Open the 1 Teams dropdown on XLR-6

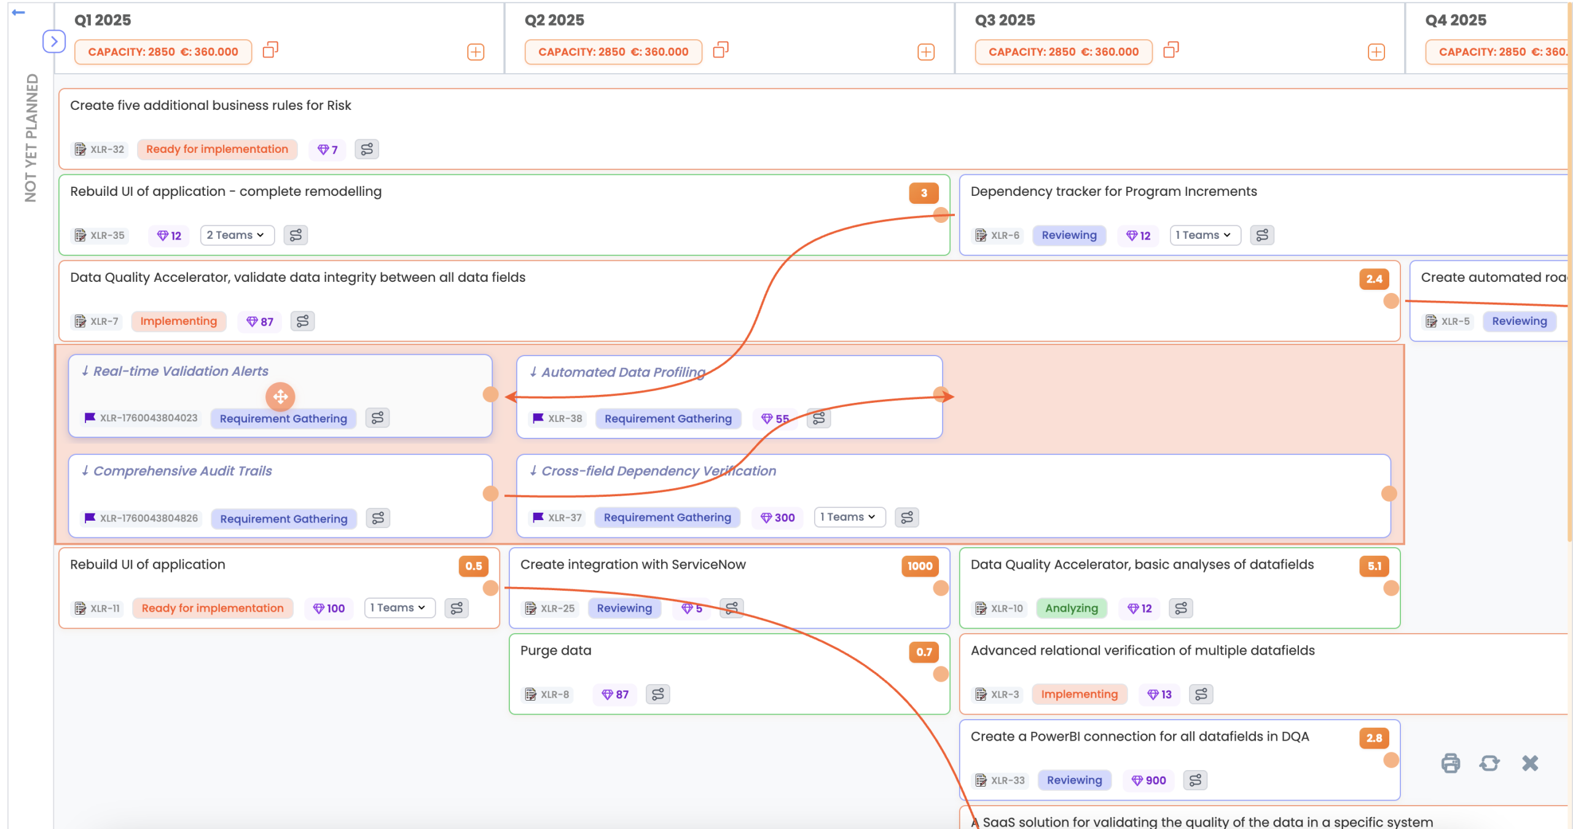point(1204,235)
